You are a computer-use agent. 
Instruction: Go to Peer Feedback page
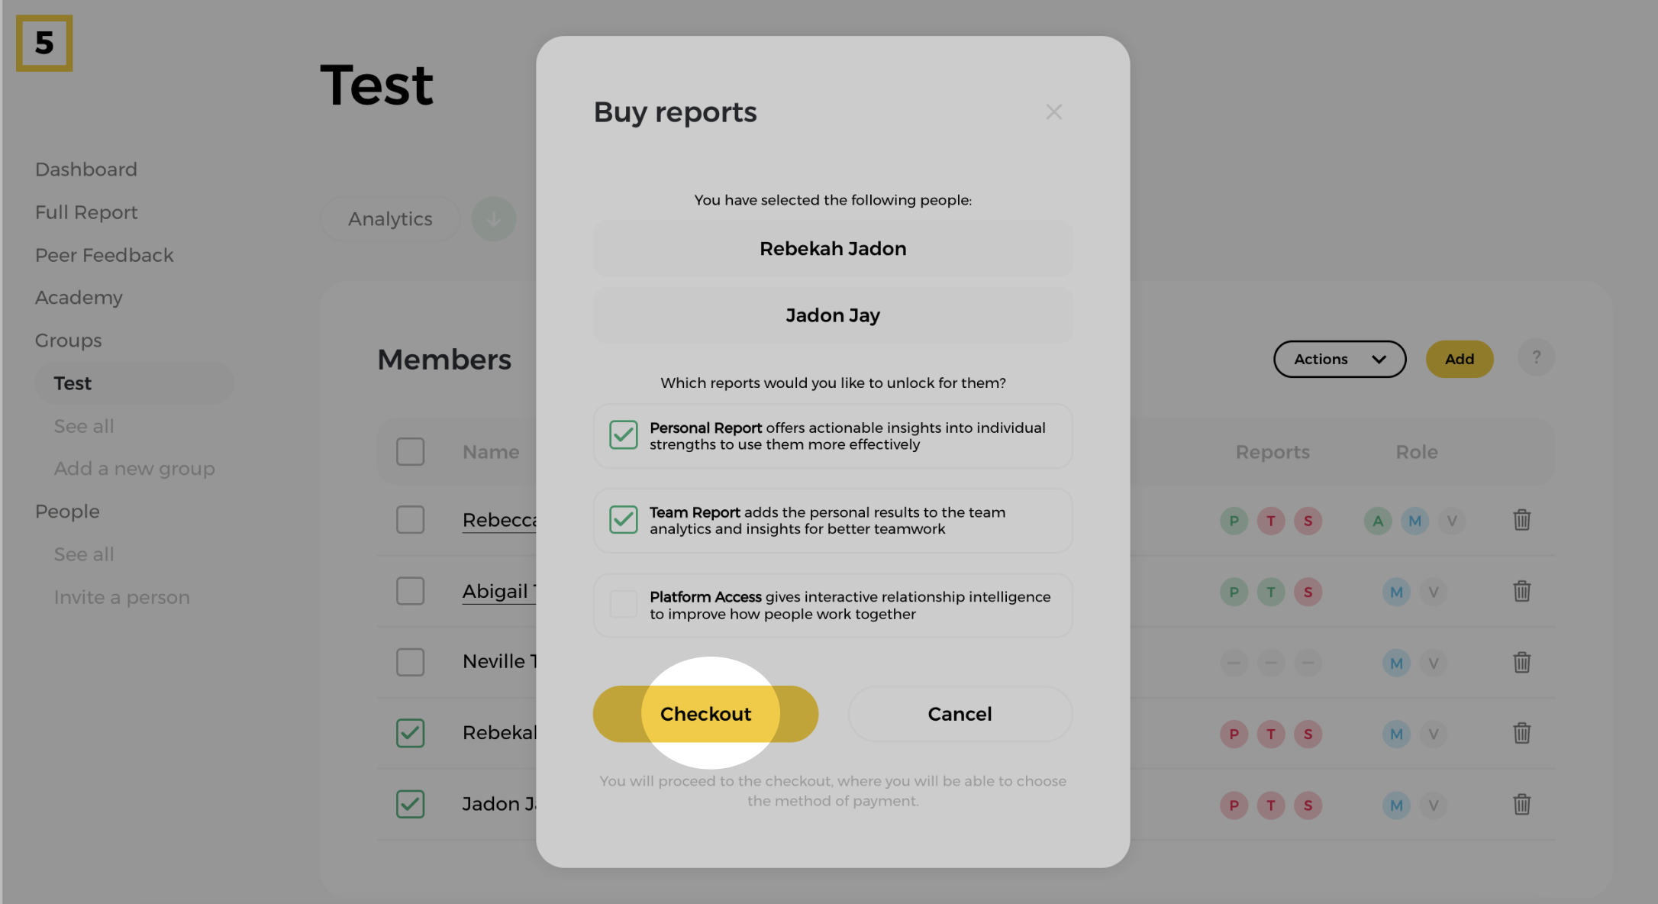pos(105,255)
